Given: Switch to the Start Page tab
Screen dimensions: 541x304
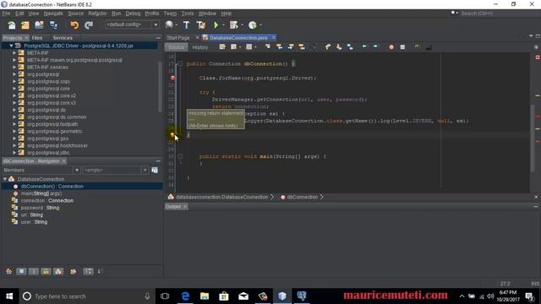Looking at the screenshot, I should pos(178,38).
